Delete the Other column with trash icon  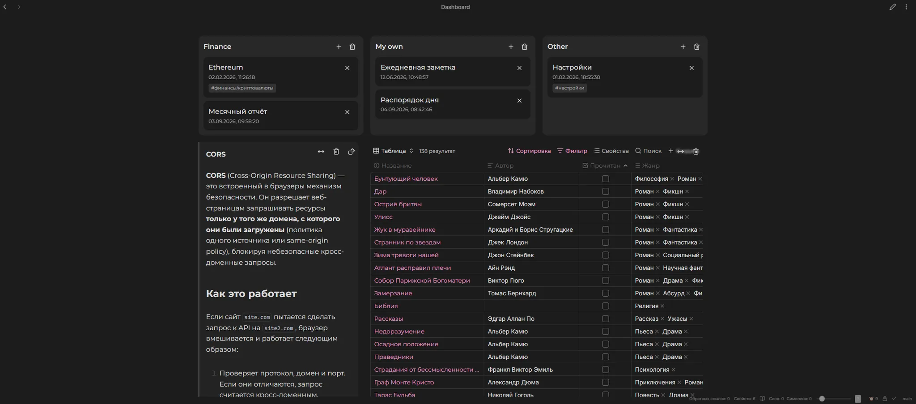697,47
